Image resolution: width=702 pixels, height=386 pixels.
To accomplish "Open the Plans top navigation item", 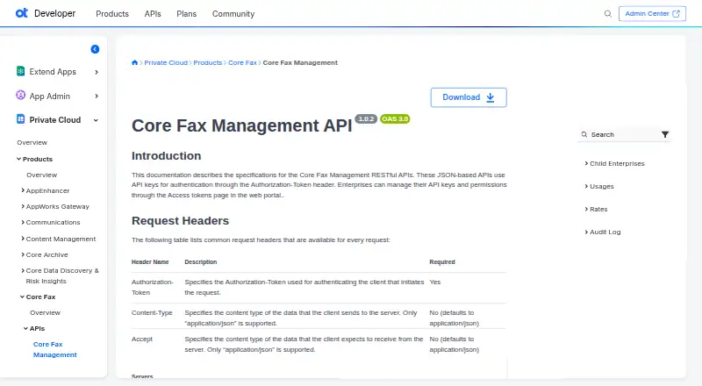I will (186, 14).
